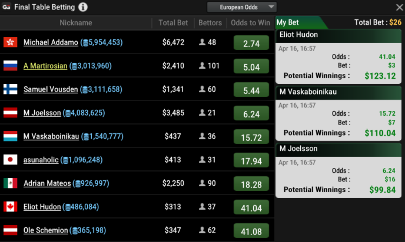The width and height of the screenshot is (405, 242).
Task: Click the Hong Kong flag beside Michael Addamo
Action: click(x=11, y=42)
